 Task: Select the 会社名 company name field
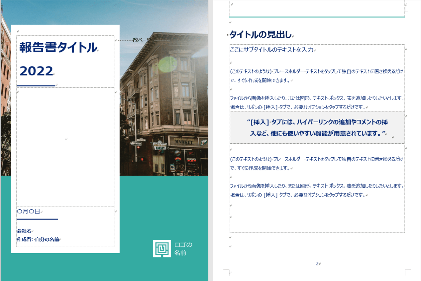pyautogui.click(x=24, y=231)
